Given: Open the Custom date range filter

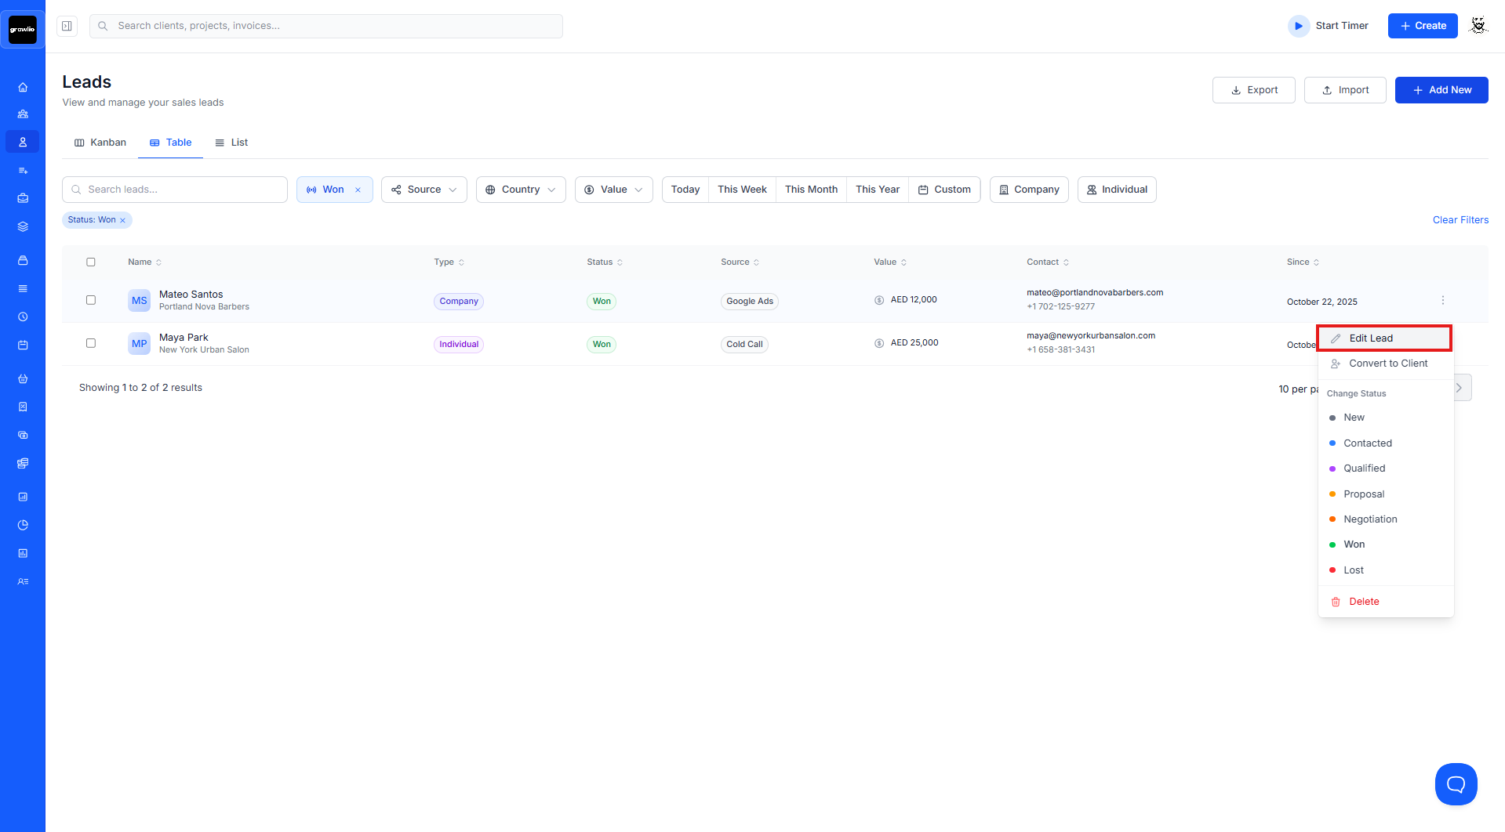Looking at the screenshot, I should (x=944, y=190).
